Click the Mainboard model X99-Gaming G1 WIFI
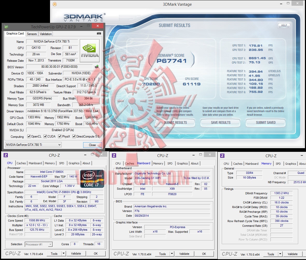306x260 pixels. point(158,178)
